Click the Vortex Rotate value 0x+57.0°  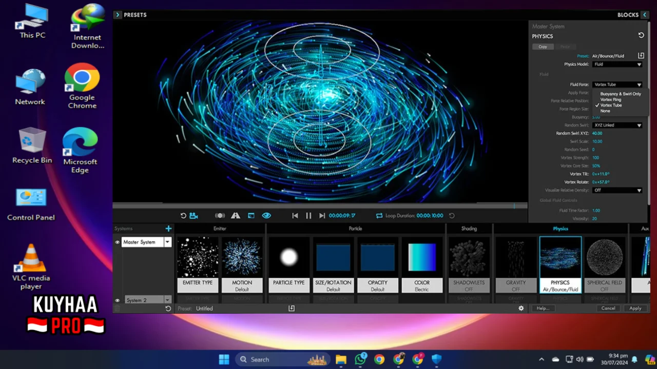(601, 182)
